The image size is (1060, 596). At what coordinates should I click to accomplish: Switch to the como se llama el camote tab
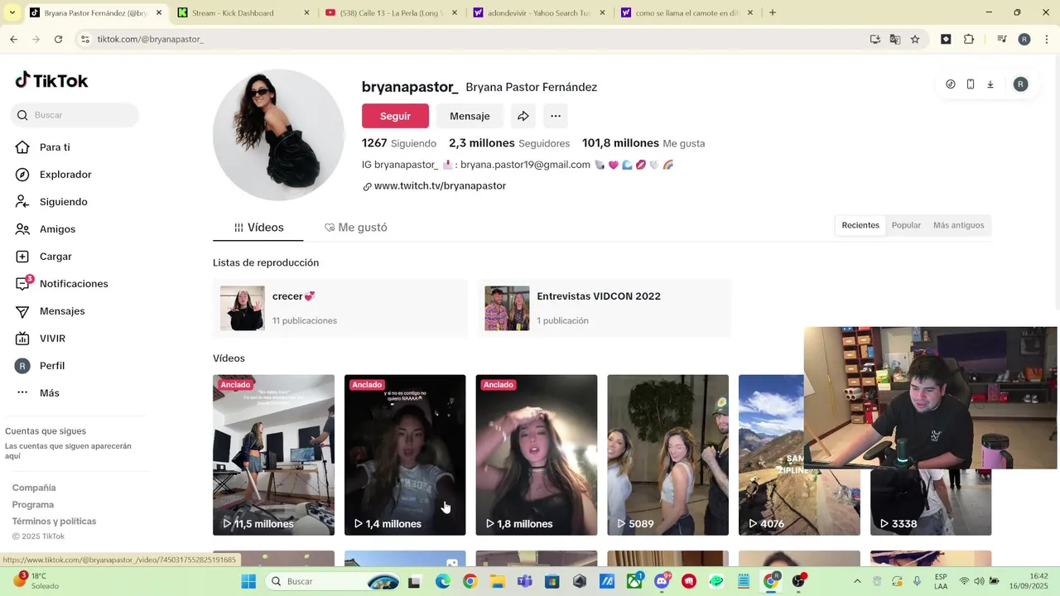click(687, 12)
